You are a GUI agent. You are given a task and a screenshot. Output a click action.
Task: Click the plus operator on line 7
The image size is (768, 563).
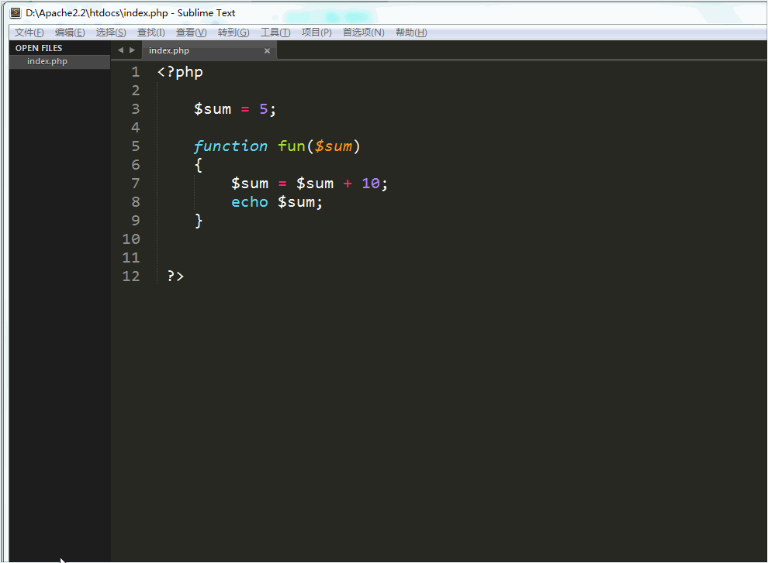pyautogui.click(x=348, y=184)
